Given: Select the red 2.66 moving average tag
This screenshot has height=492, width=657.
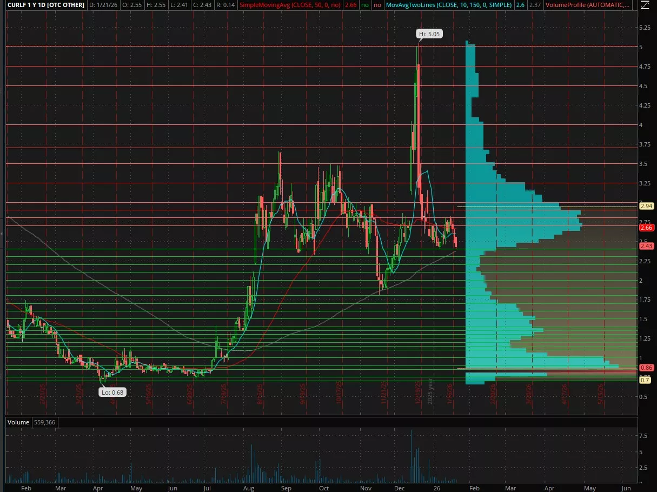Looking at the screenshot, I should [646, 228].
